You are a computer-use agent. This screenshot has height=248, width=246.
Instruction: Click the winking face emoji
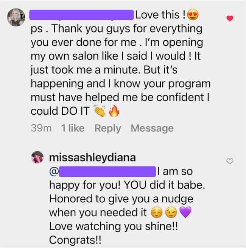click(x=171, y=212)
